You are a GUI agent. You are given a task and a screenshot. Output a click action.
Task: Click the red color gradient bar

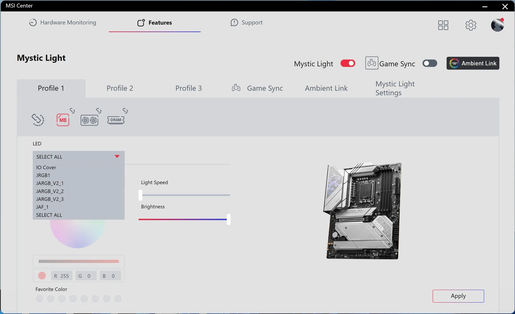(79, 262)
